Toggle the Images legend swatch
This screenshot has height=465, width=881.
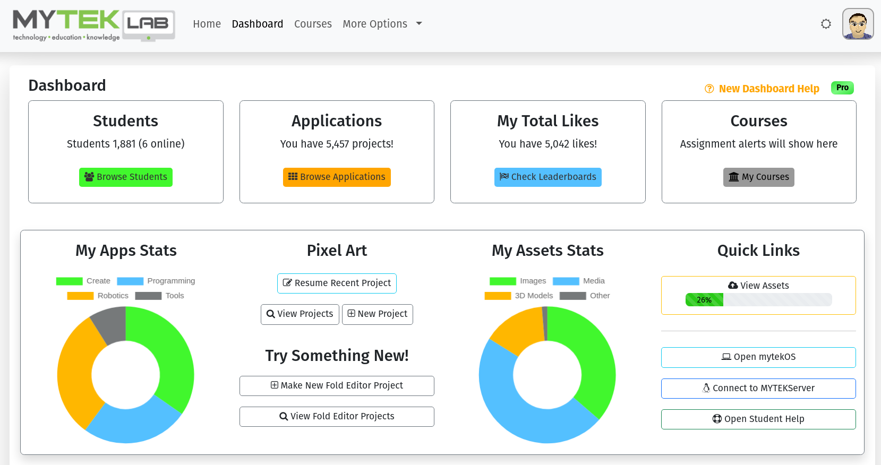[503, 281]
